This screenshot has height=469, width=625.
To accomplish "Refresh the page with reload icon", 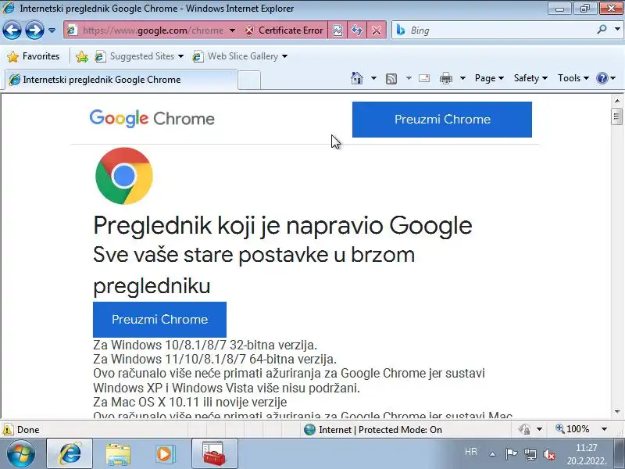I will point(357,30).
